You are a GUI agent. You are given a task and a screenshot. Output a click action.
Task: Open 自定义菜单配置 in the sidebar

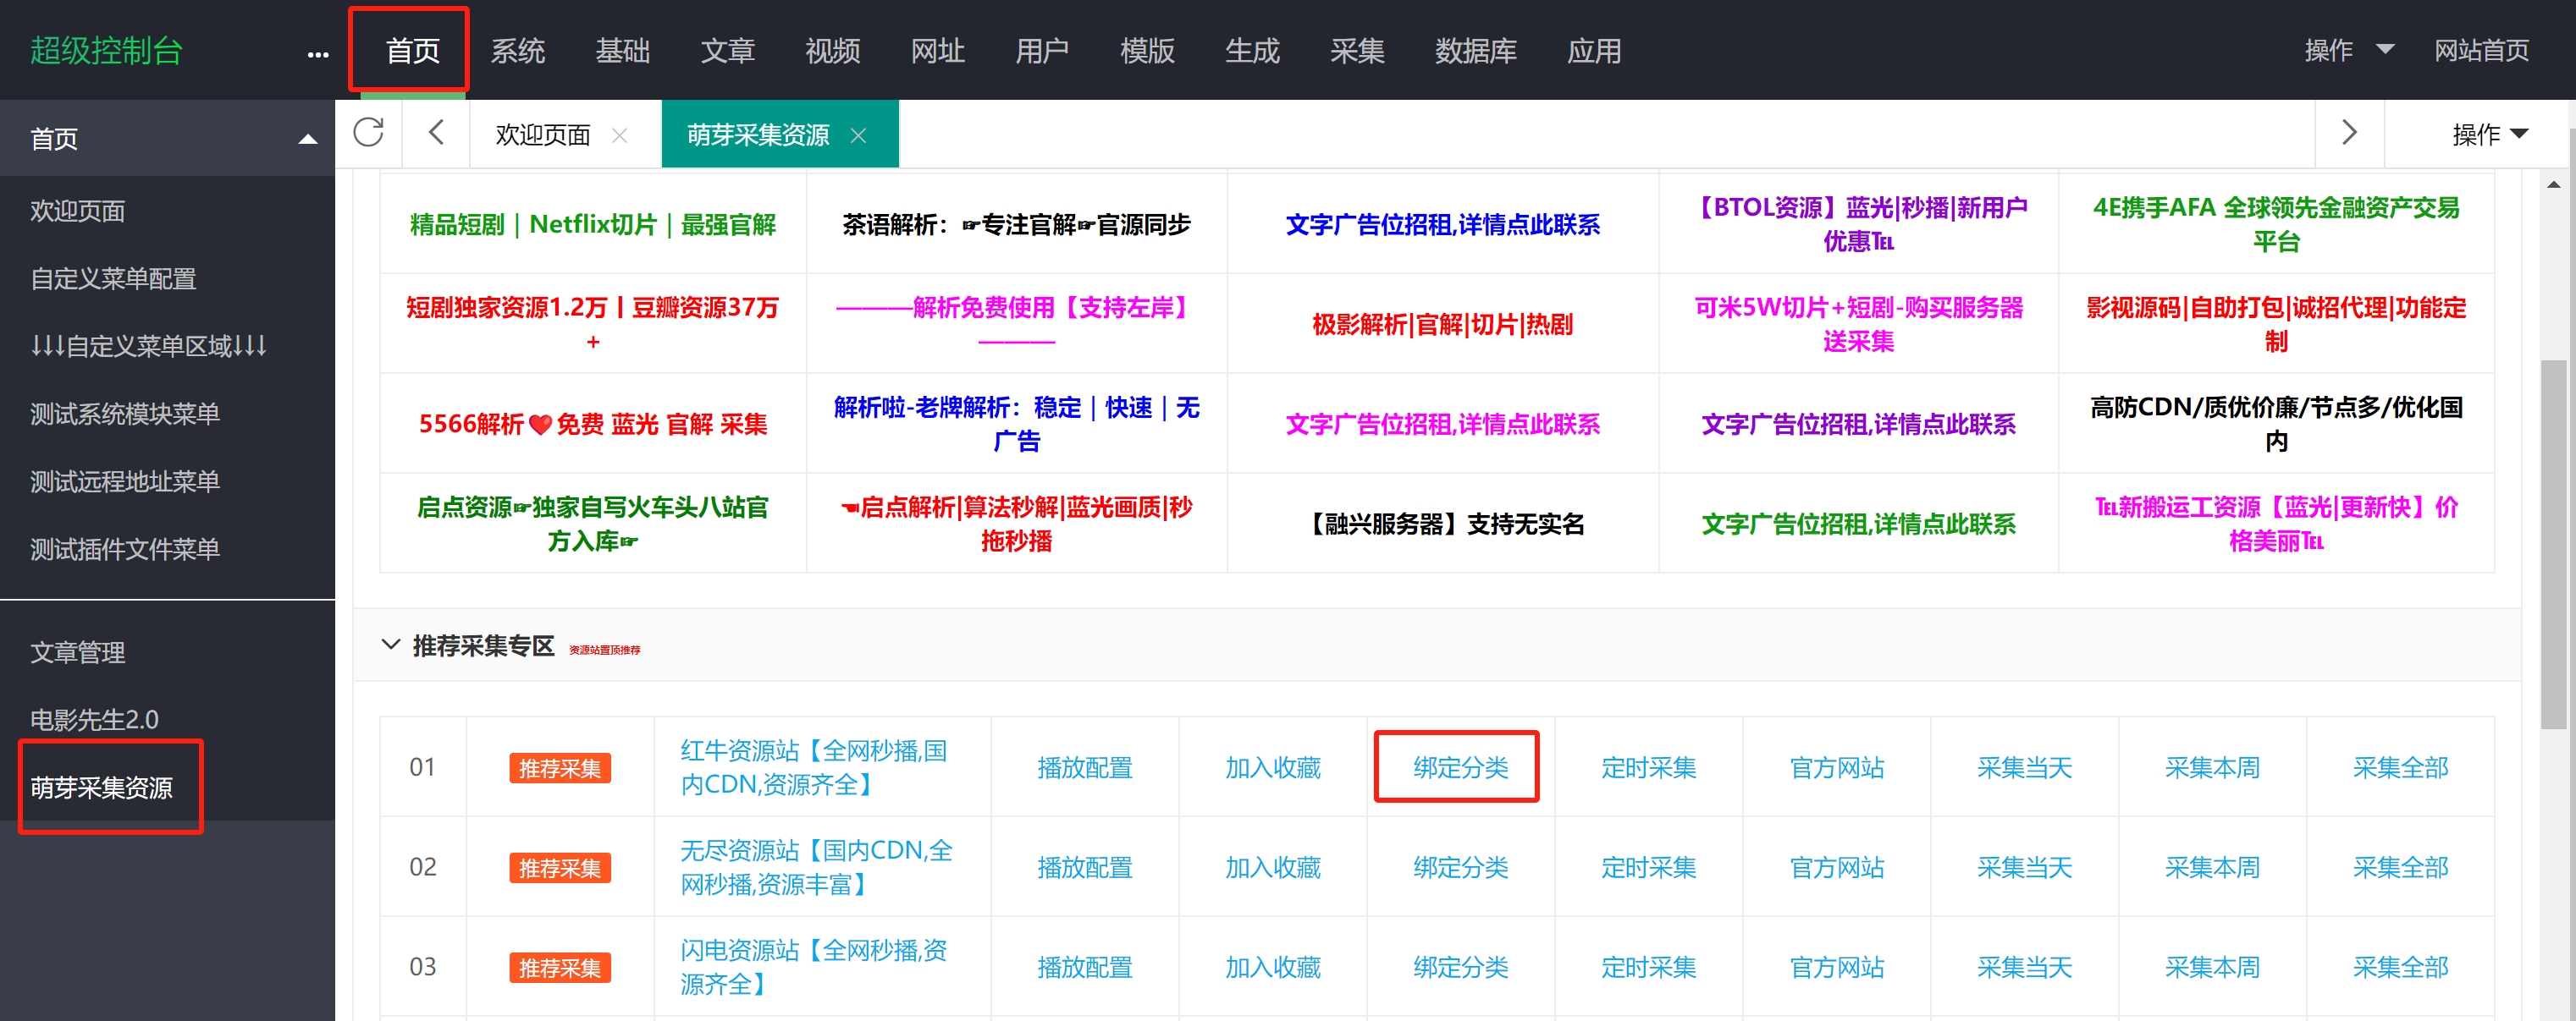pyautogui.click(x=113, y=279)
